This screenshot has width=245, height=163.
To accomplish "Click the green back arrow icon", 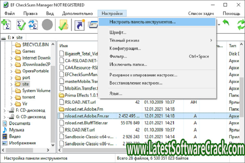I will (x=226, y=22).
